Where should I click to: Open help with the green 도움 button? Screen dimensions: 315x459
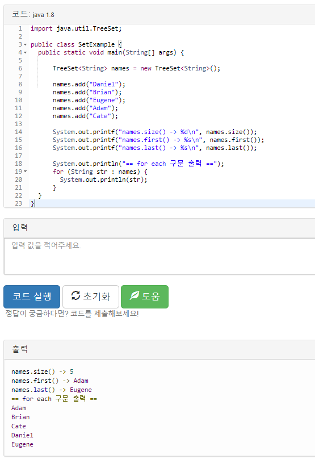[x=145, y=296]
